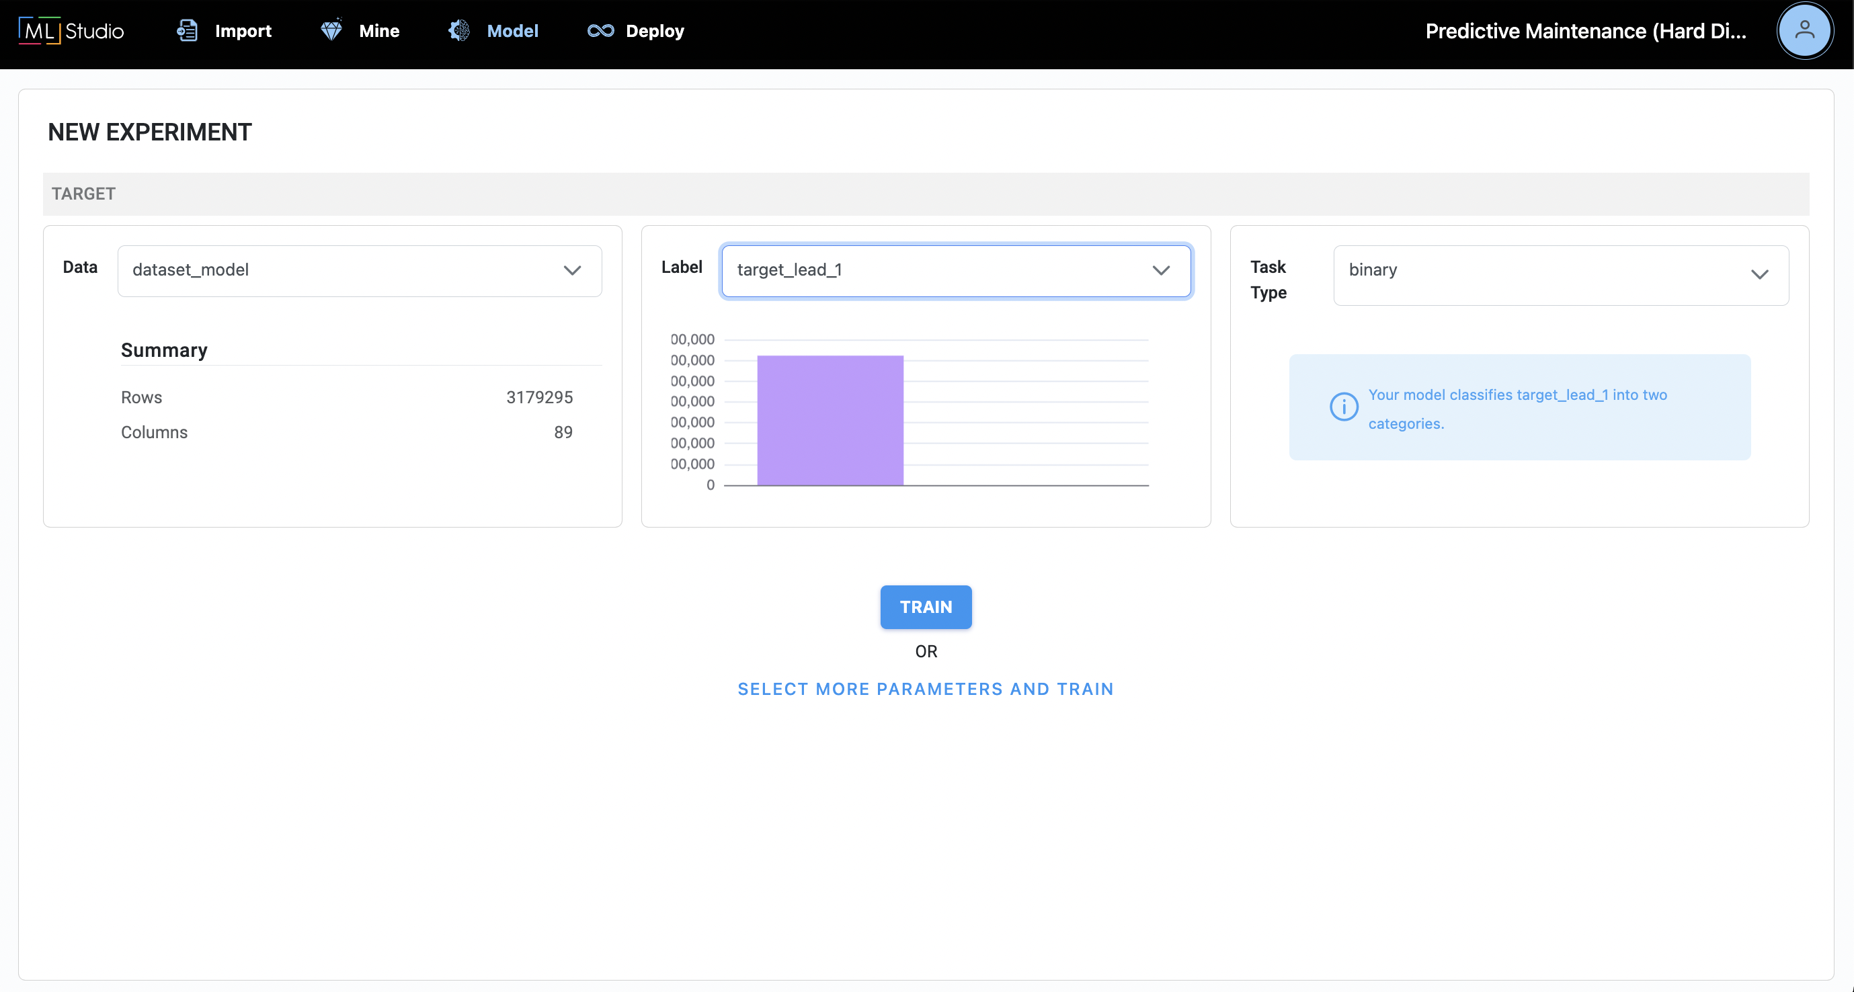Click the Predictive Maintenance project title

click(1586, 31)
